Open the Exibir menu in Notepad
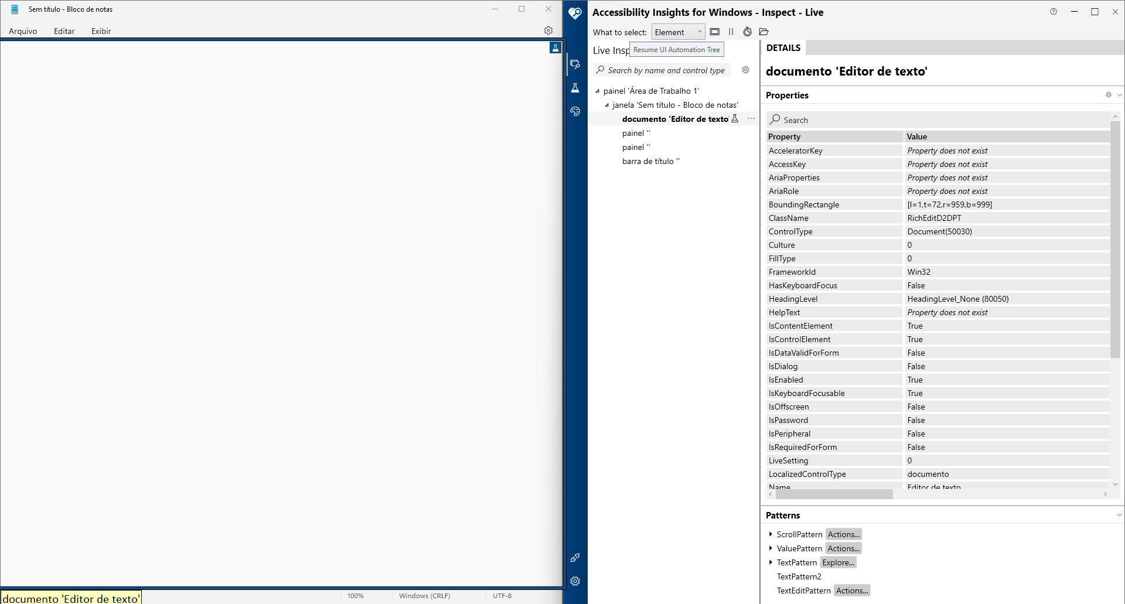 101,31
